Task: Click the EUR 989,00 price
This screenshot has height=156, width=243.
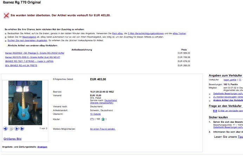Action: [x=184, y=53]
